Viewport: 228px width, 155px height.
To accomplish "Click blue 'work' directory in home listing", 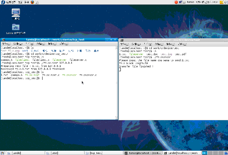I will [25, 51].
